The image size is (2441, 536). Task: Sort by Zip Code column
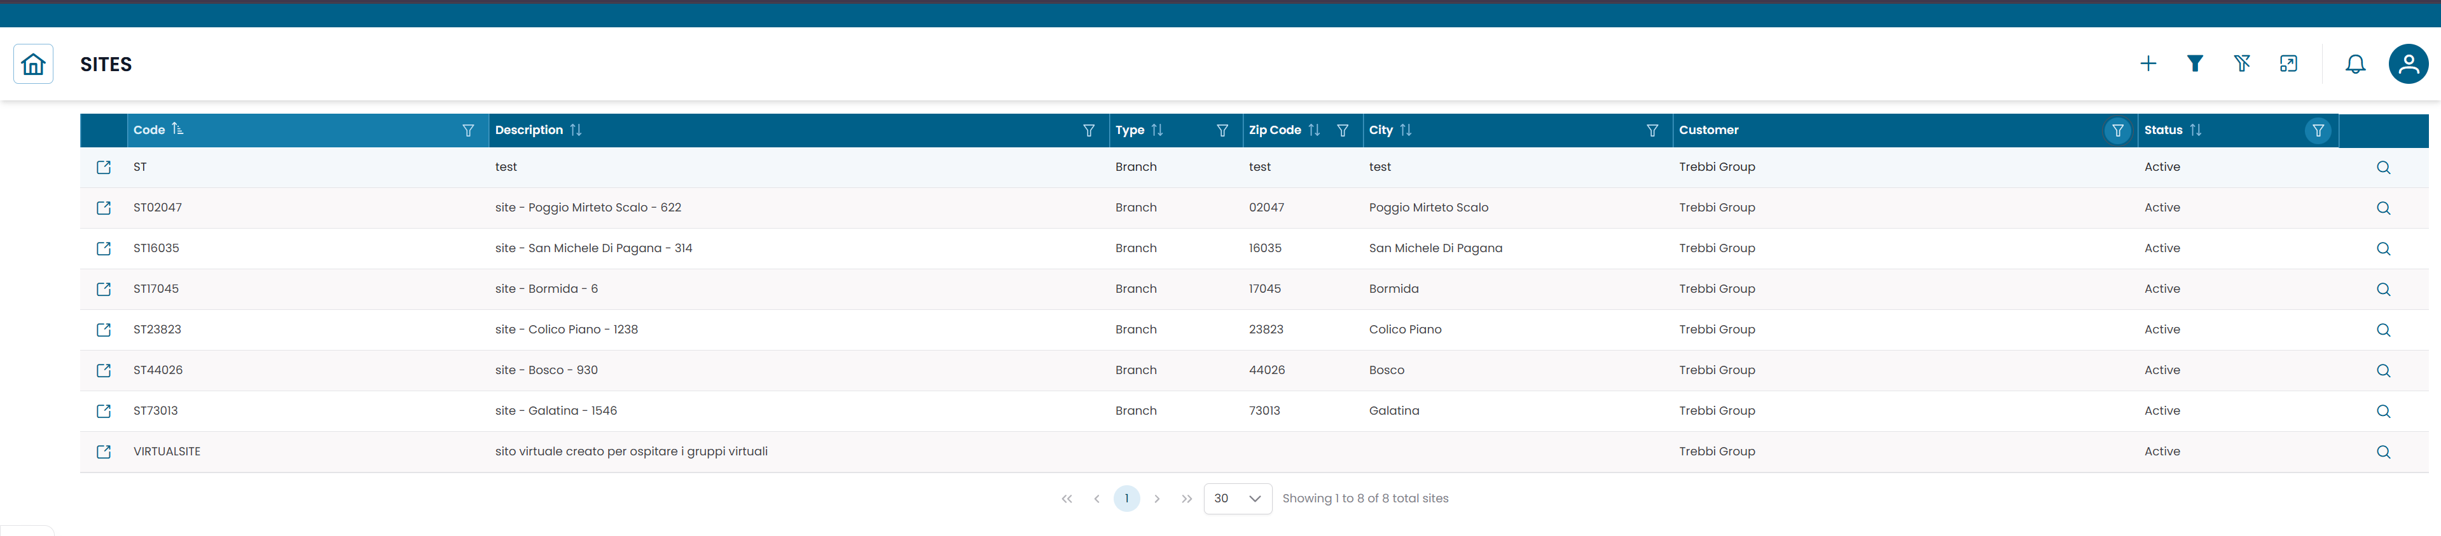pos(1313,130)
